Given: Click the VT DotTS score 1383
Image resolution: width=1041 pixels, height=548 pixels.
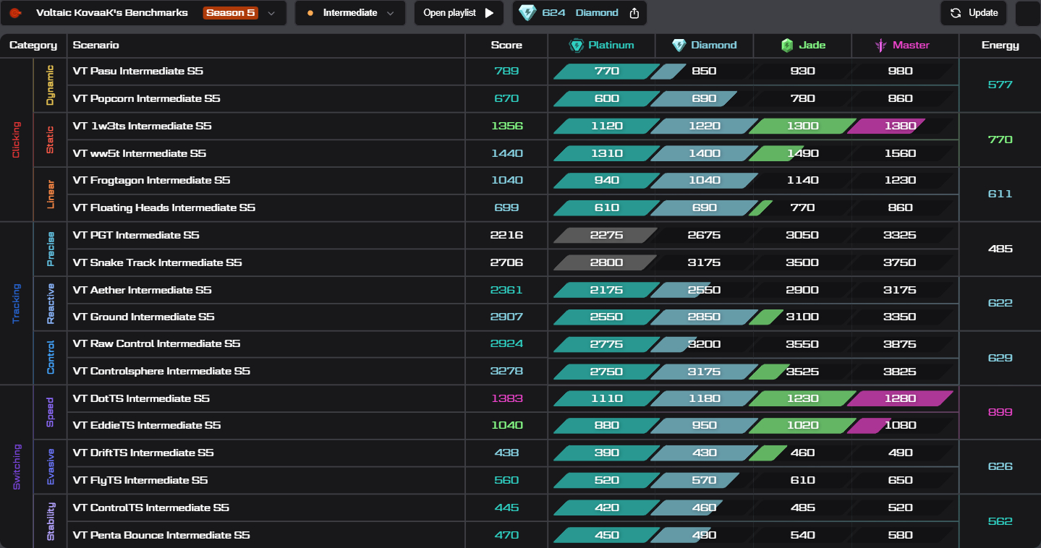Looking at the screenshot, I should [506, 398].
